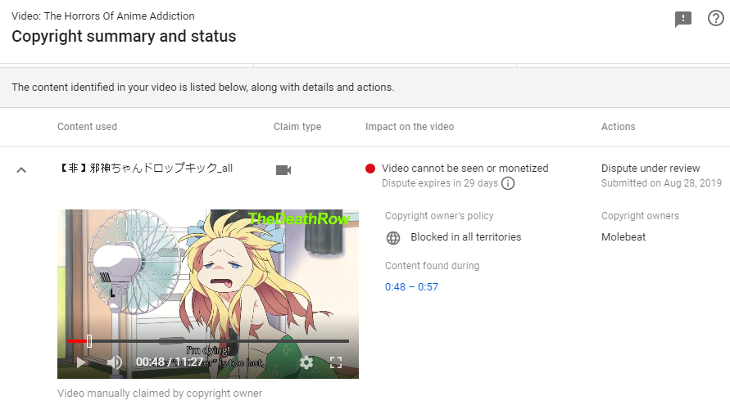Click the 'Copyright owner's policy' label
The height and width of the screenshot is (405, 730).
[x=439, y=216]
